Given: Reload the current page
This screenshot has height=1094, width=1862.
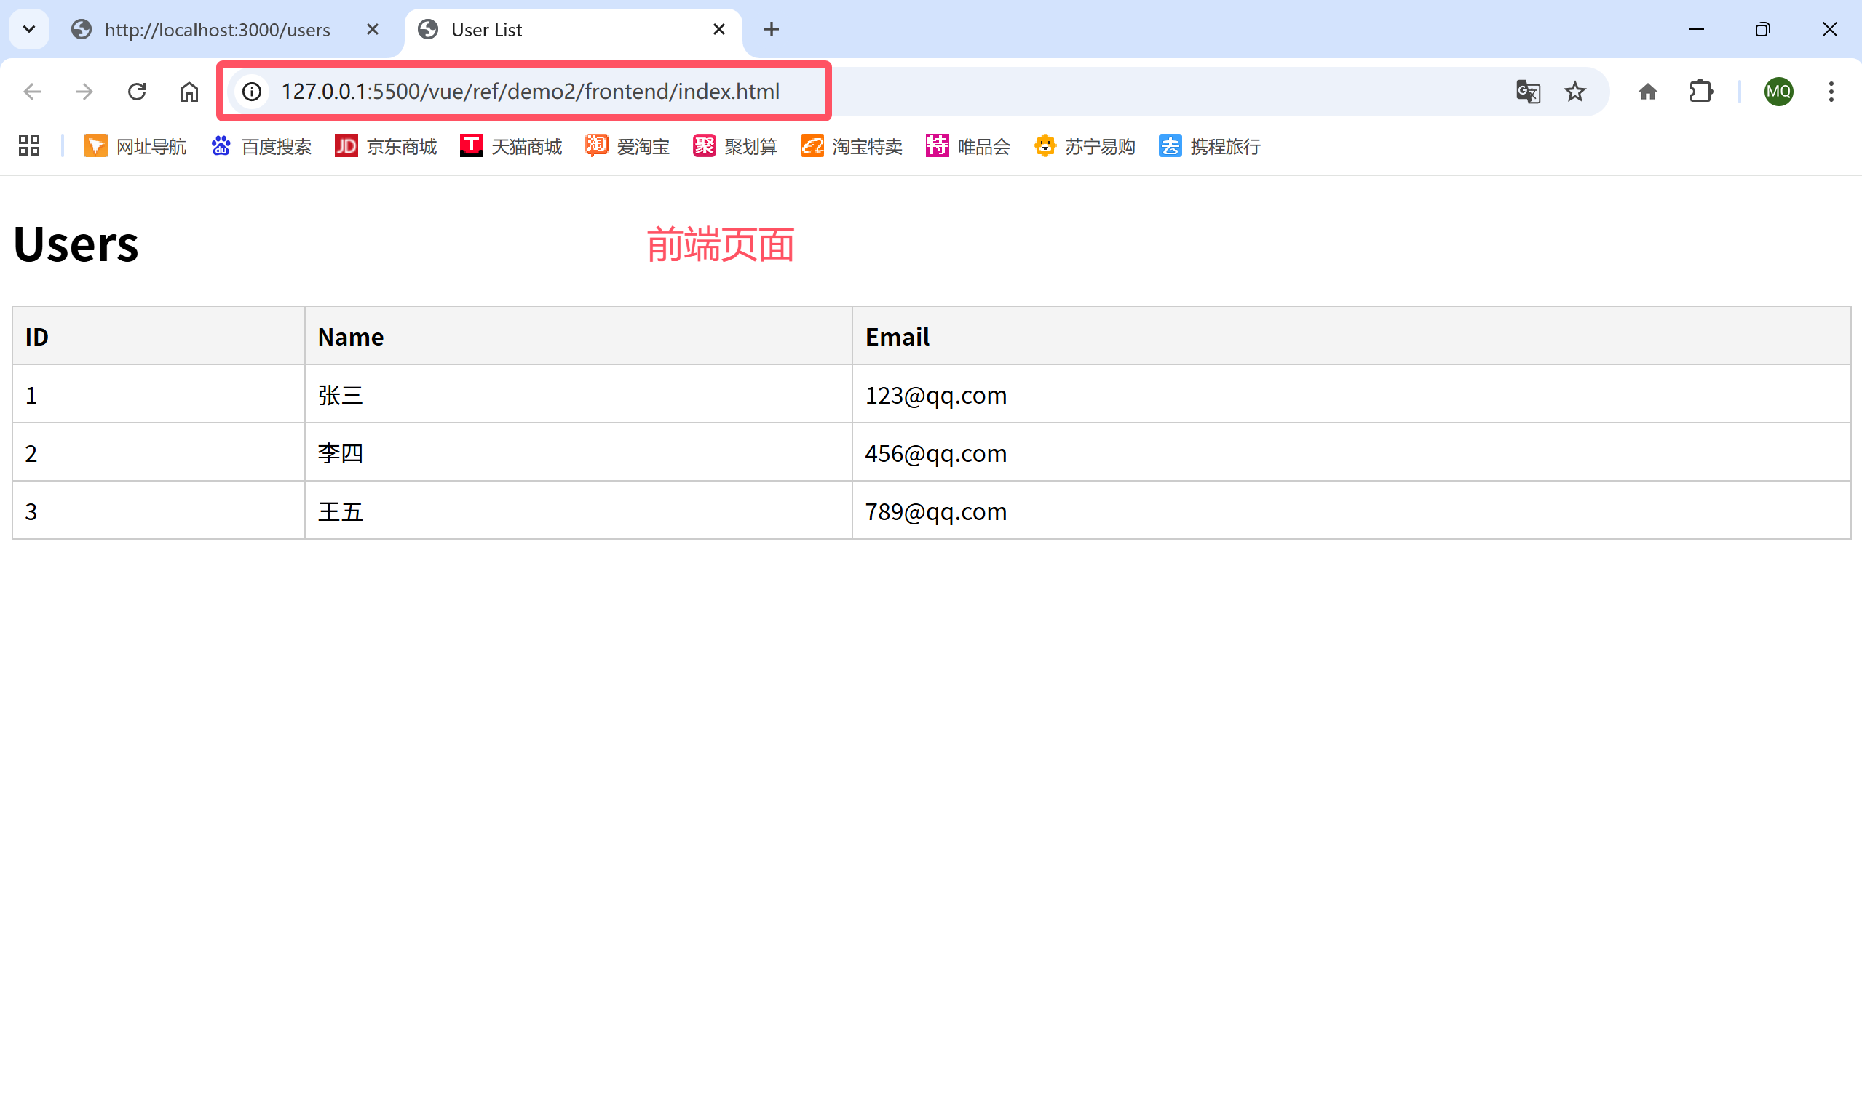Looking at the screenshot, I should click(137, 92).
